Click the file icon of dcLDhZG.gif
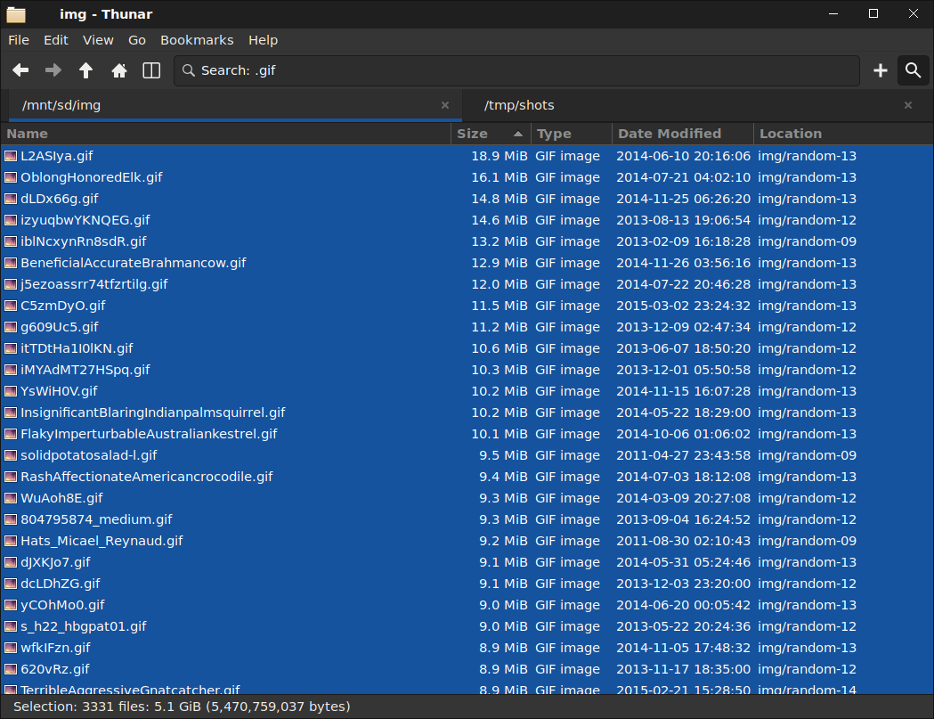934x719 pixels. [11, 584]
